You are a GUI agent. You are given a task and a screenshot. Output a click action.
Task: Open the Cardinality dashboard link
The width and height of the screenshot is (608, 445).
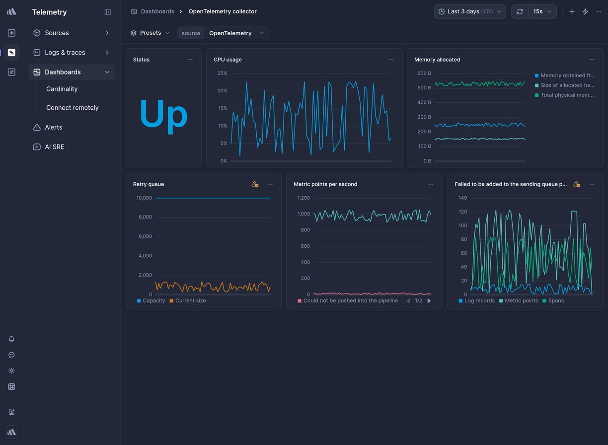click(x=62, y=89)
